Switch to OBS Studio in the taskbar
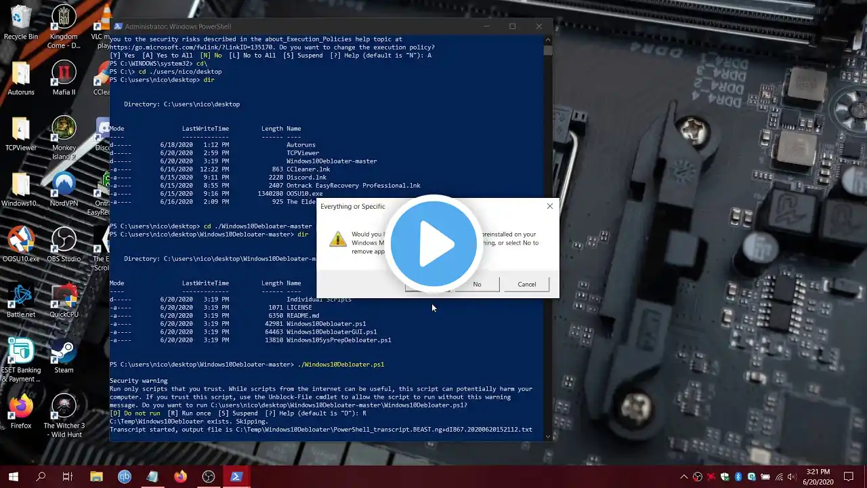This screenshot has height=488, width=867. 208,476
